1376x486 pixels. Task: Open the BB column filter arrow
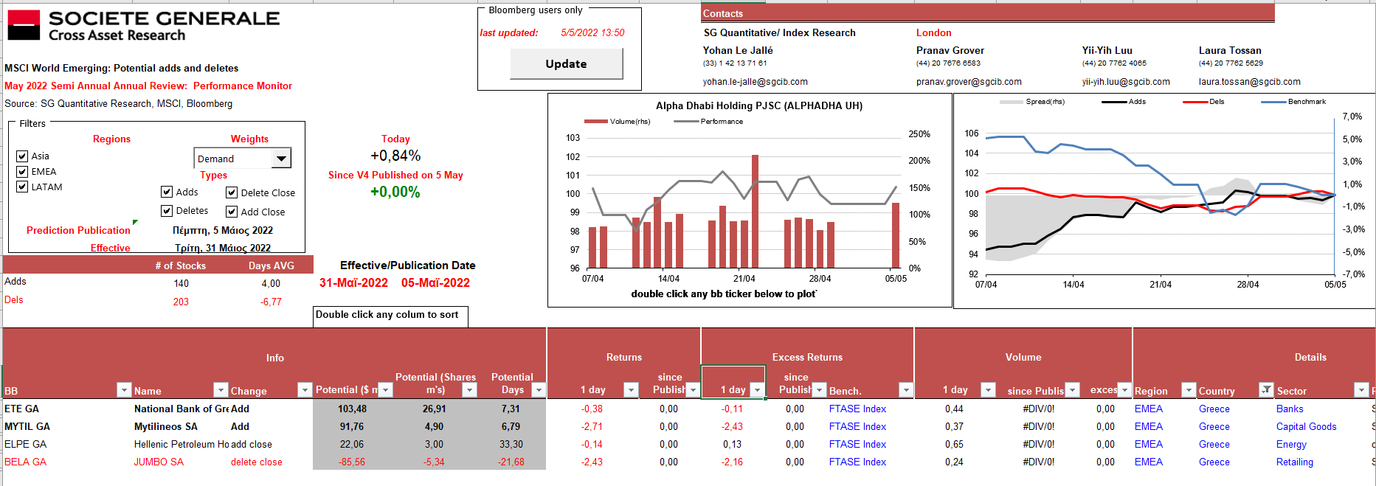point(124,390)
